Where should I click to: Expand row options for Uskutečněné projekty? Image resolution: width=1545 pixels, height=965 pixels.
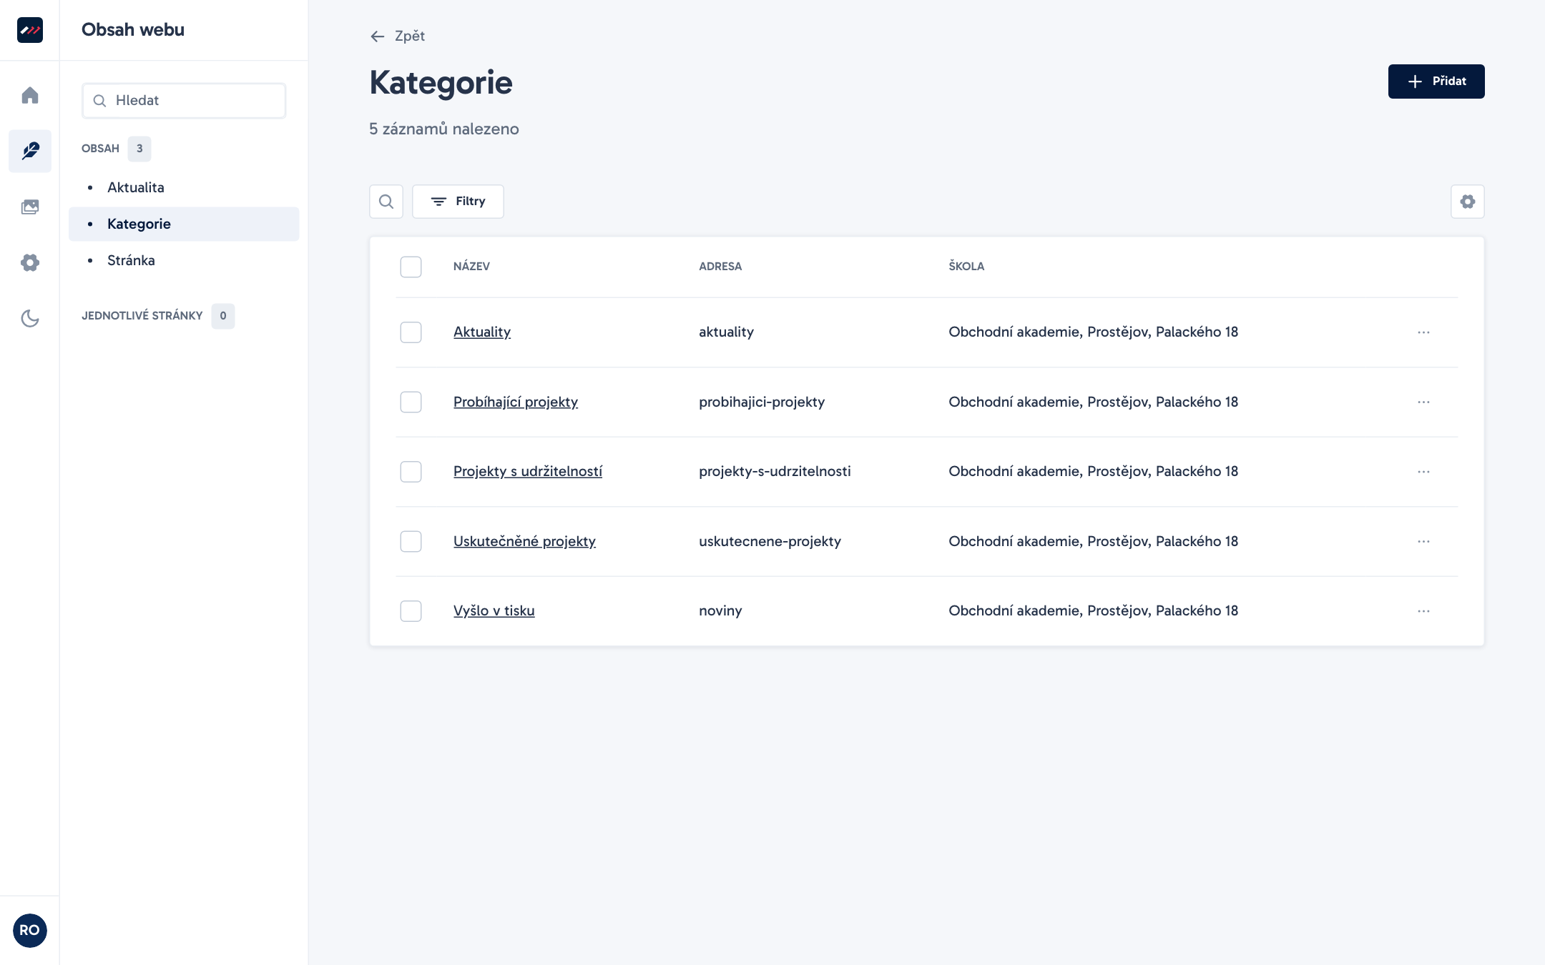1423,542
